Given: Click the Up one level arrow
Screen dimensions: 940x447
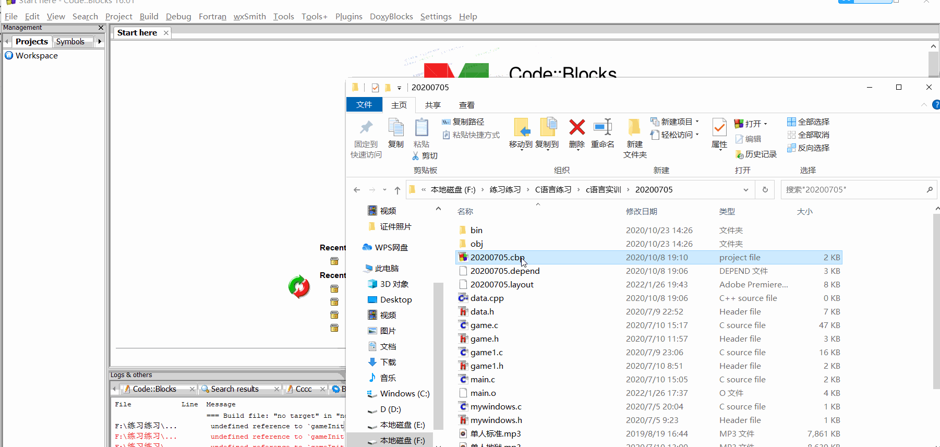Looking at the screenshot, I should (x=397, y=190).
